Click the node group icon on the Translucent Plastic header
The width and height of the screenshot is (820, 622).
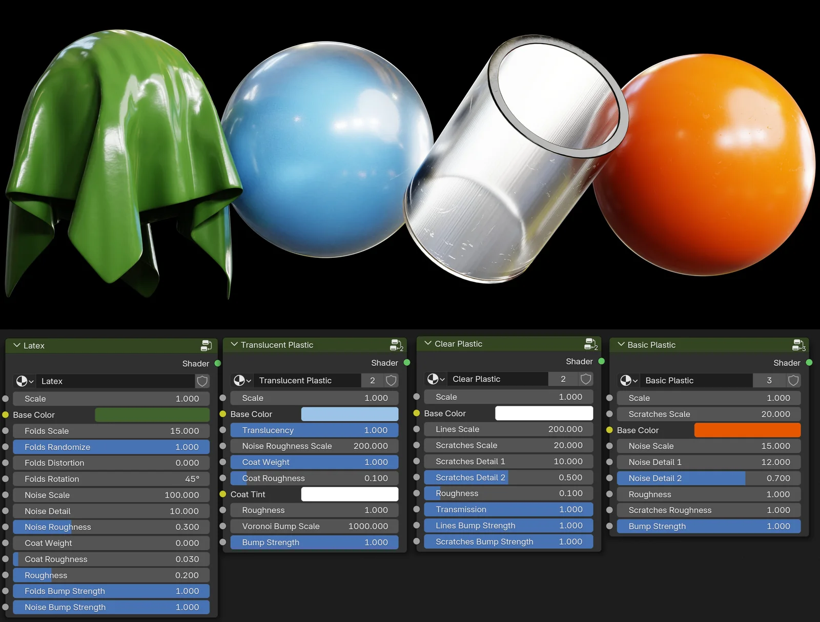396,344
